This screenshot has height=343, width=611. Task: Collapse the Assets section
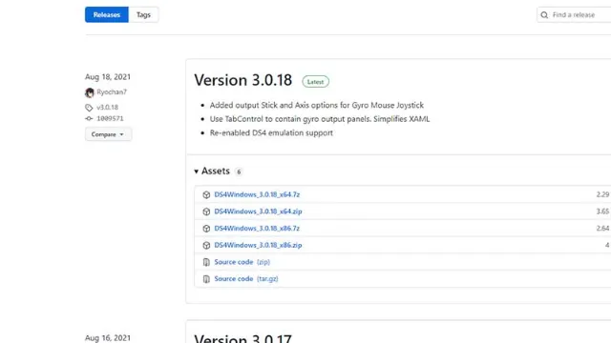(212, 171)
